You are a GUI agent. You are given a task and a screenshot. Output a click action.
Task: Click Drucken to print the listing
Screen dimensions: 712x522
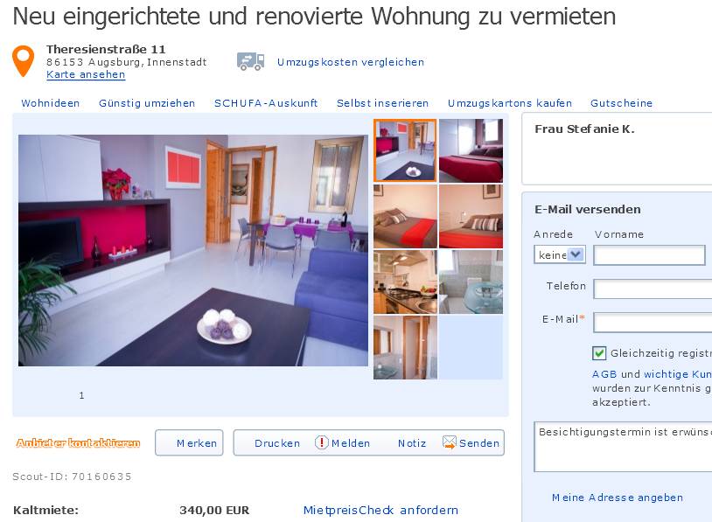tap(277, 443)
